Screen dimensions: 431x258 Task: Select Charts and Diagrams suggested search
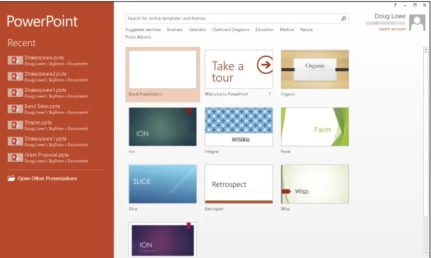click(x=231, y=30)
